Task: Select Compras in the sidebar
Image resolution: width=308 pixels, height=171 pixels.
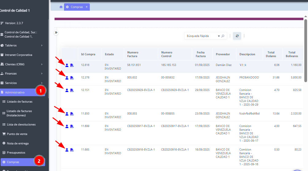Action: pos(13,162)
